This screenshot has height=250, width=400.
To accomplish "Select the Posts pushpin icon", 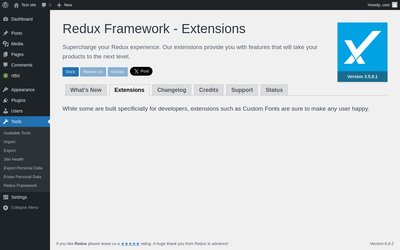I will point(6,33).
